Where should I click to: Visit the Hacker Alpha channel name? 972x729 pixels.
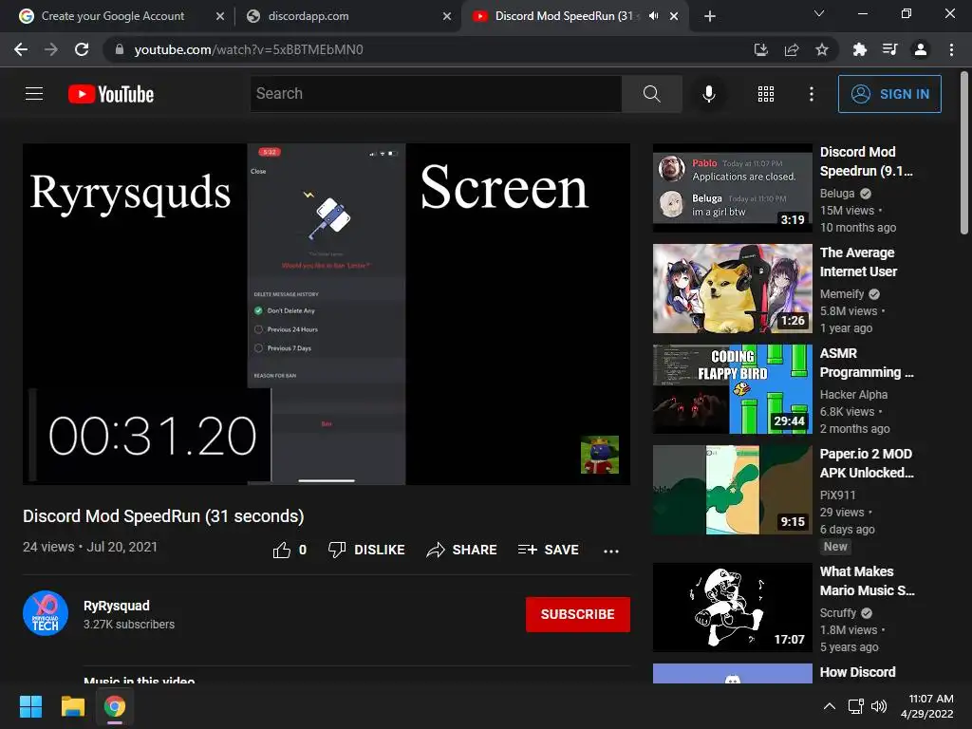coord(853,394)
